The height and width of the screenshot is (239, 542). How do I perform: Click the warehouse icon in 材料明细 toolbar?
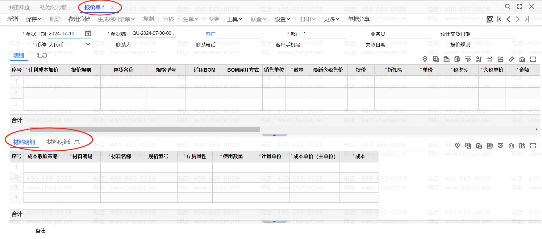(x=511, y=146)
